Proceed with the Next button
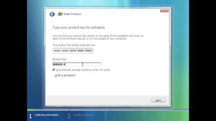The image size is (216, 121). pyautogui.click(x=158, y=100)
